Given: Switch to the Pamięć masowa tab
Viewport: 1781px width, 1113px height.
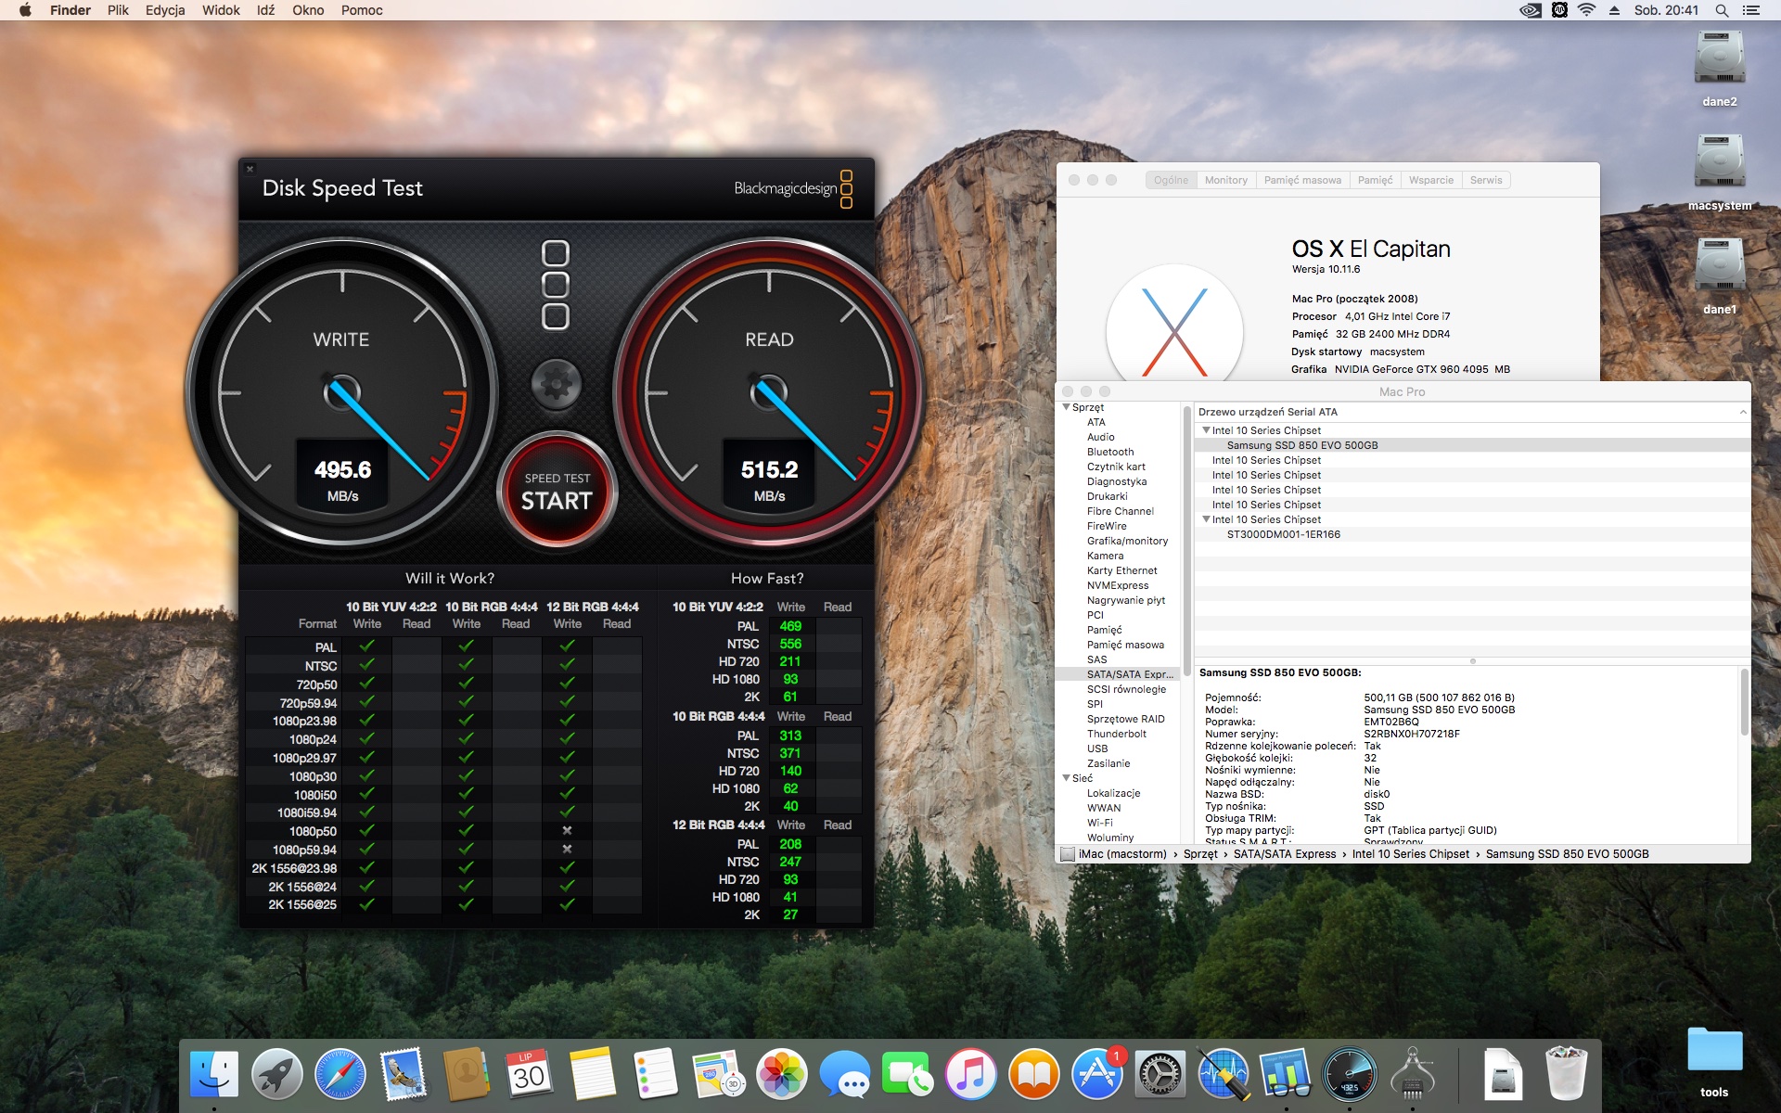Looking at the screenshot, I should [x=1302, y=180].
